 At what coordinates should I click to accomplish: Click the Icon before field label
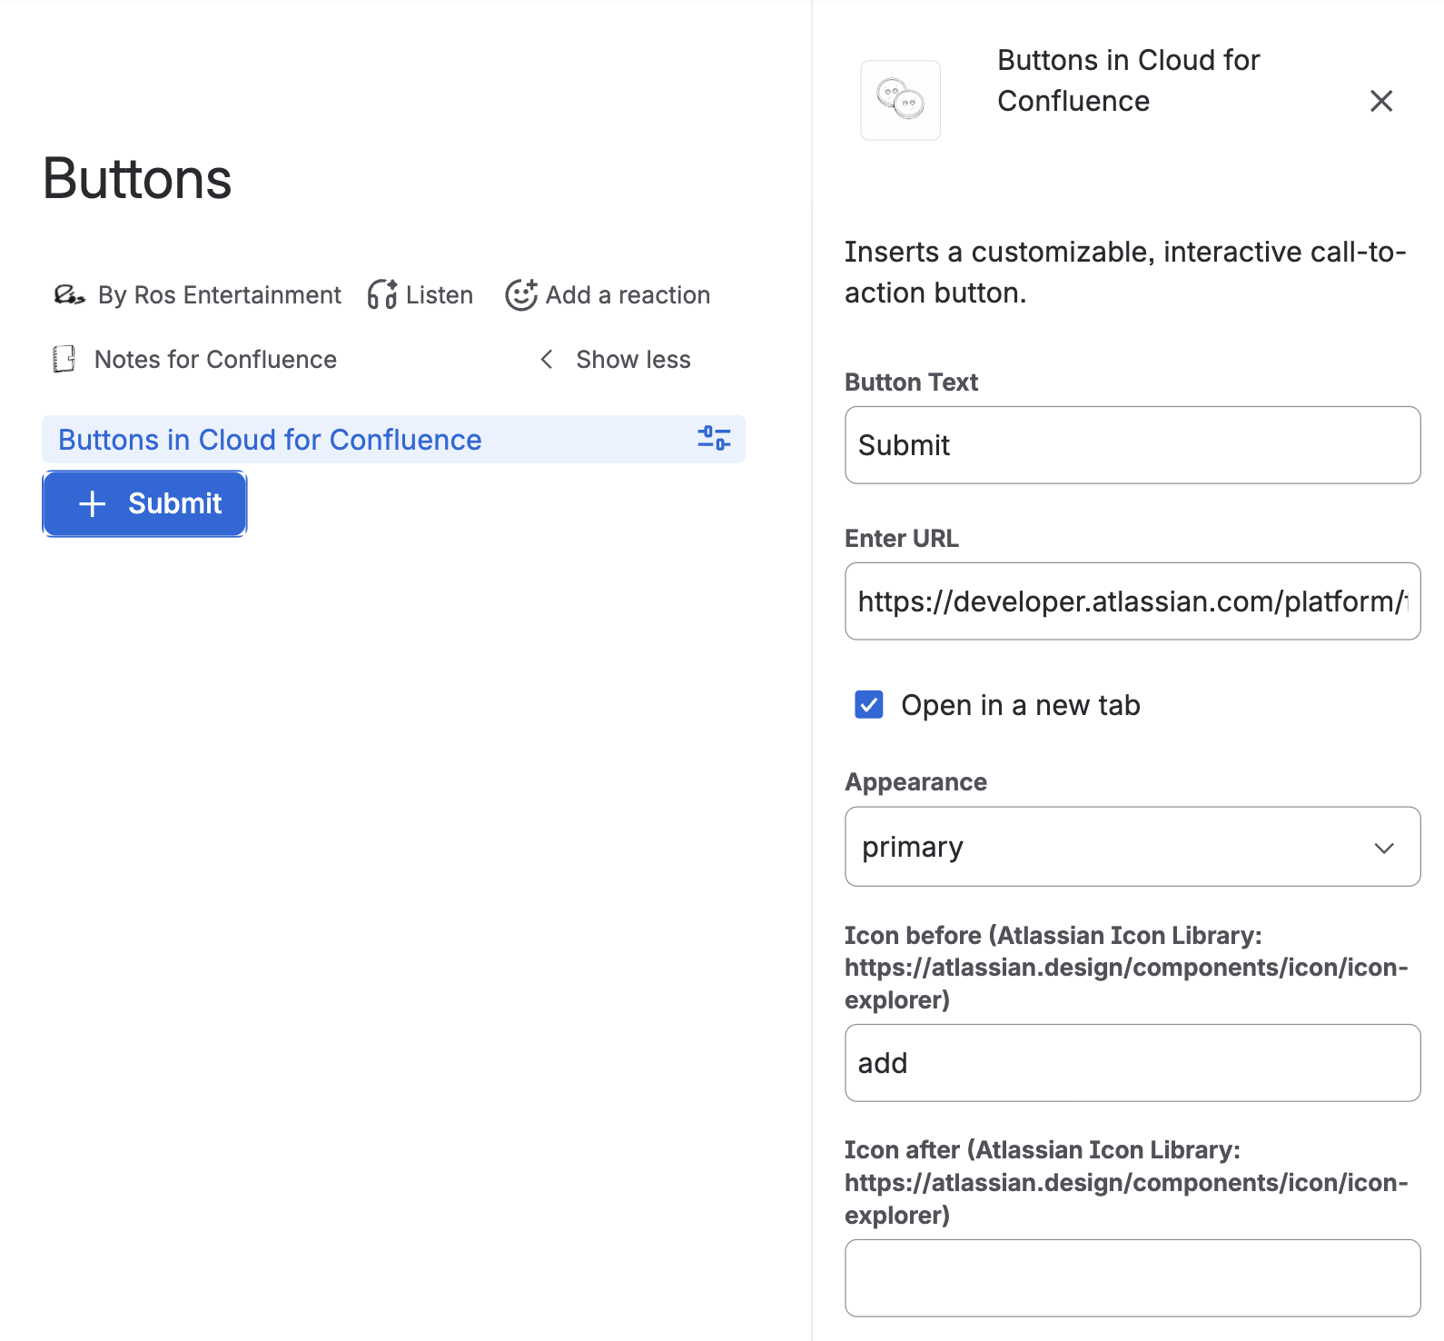(x=1126, y=968)
